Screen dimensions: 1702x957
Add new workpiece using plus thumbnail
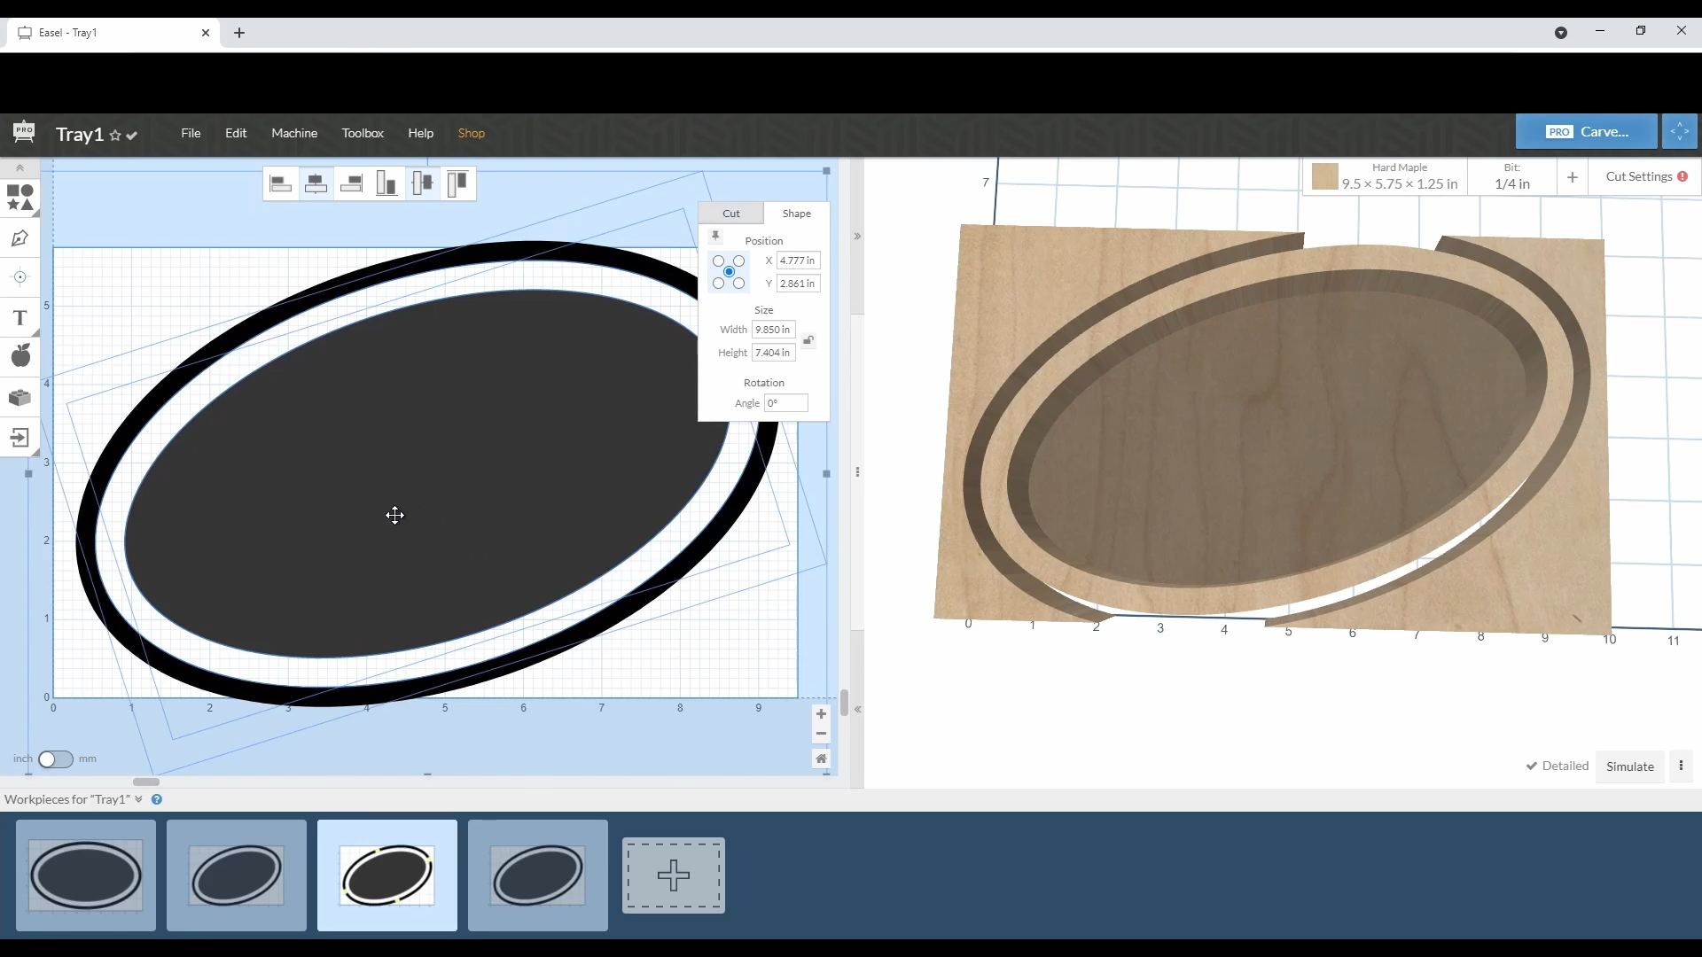point(674,874)
